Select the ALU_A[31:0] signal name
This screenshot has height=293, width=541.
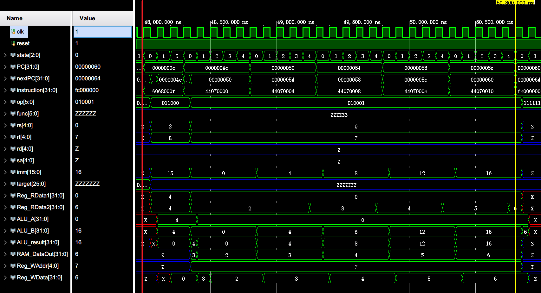[33, 219]
